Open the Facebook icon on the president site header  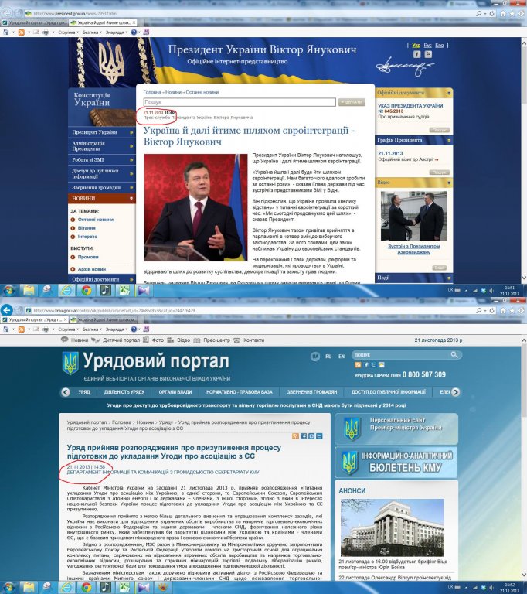pyautogui.click(x=416, y=54)
